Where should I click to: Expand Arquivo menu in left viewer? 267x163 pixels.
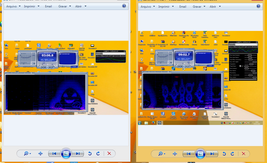(x=13, y=6)
